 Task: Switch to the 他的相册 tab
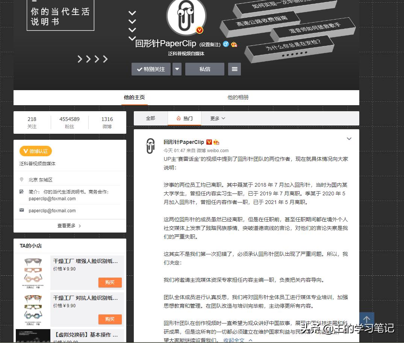(x=238, y=97)
